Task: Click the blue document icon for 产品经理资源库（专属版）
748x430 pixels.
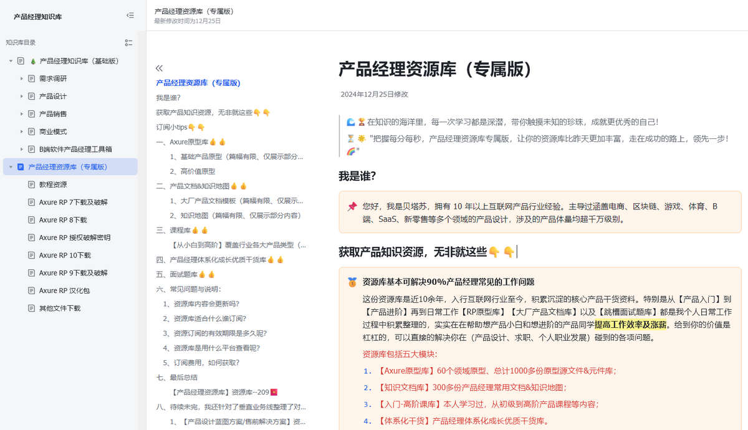Action: tap(21, 167)
